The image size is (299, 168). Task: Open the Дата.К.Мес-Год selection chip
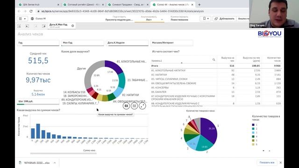58,26
